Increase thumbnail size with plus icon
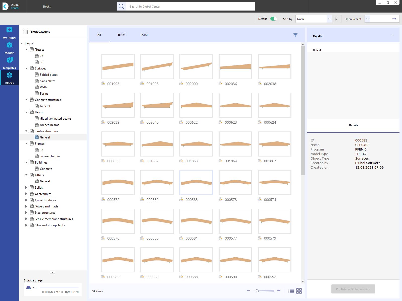Screen dimensions: 402x301 click(279, 291)
